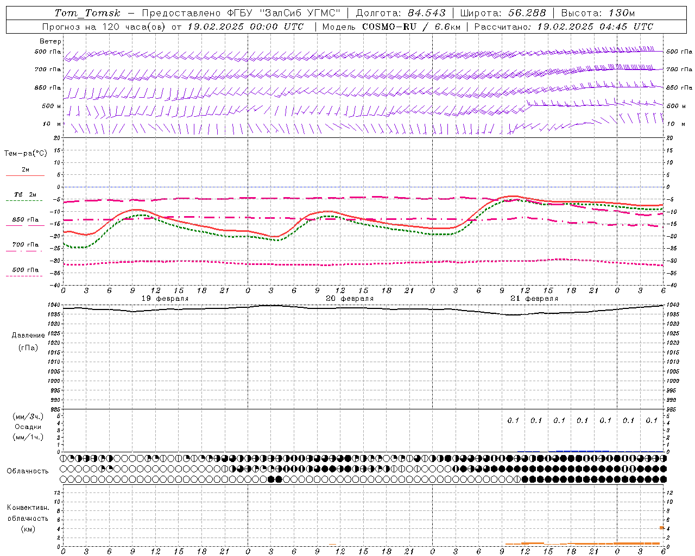Click the blue precipitation bar on the precipitation chart
The width and height of the screenshot is (695, 556).
pos(582,451)
